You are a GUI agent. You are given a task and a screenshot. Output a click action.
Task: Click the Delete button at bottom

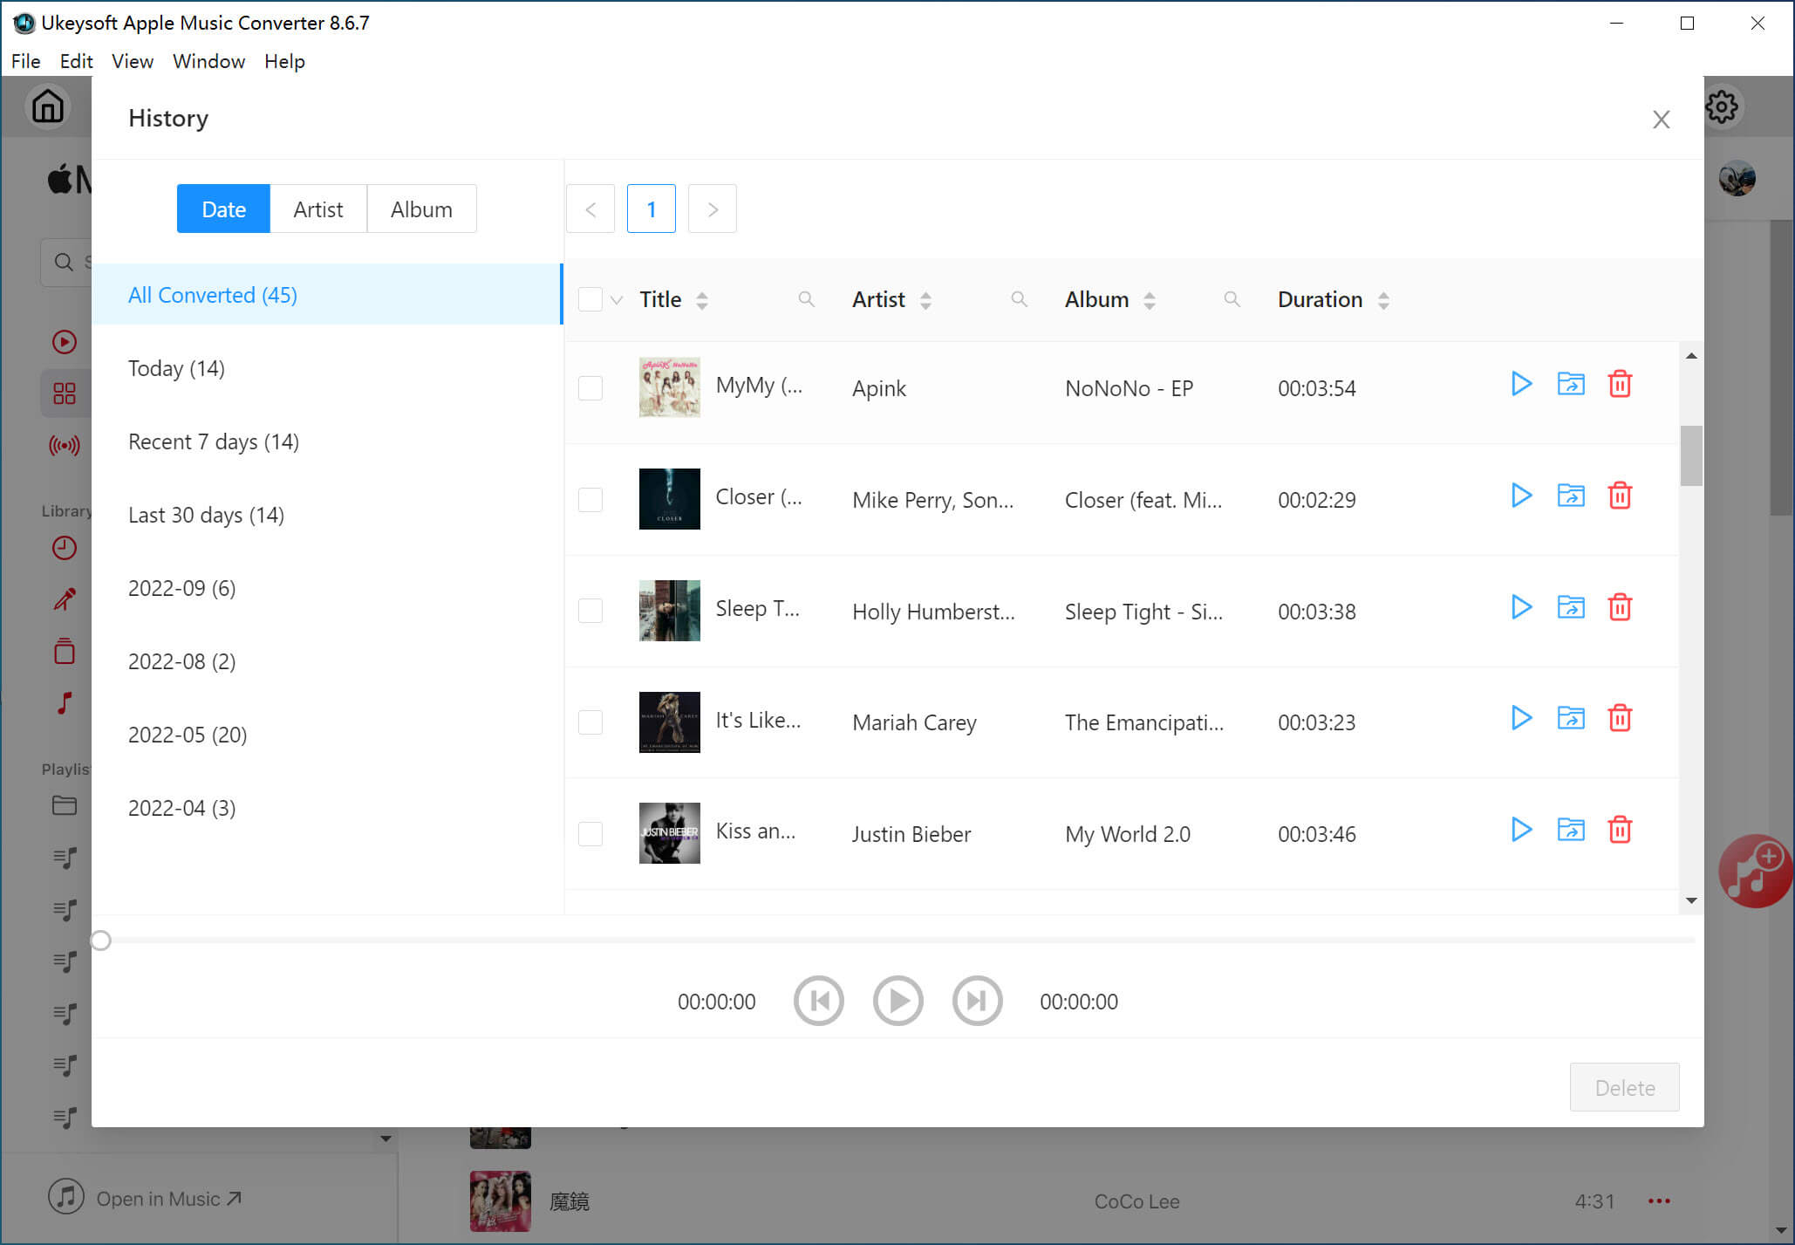click(1626, 1087)
